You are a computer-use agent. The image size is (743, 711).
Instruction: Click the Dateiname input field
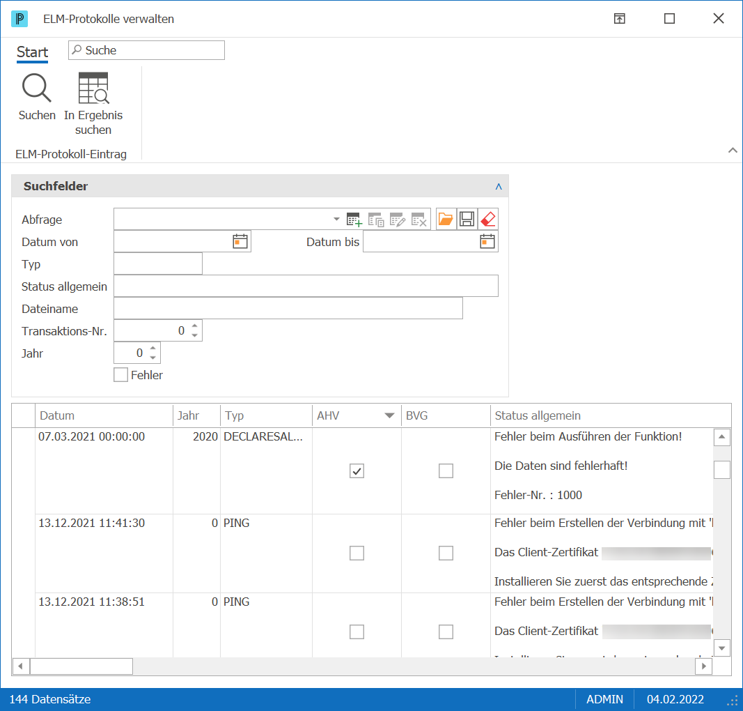pos(288,308)
